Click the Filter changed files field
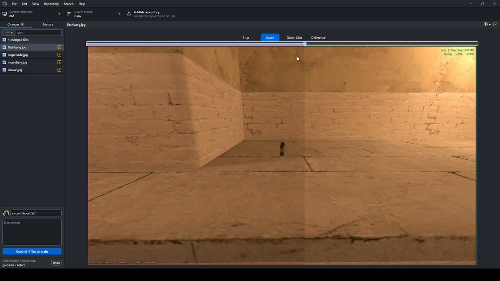500x281 pixels. [38, 32]
